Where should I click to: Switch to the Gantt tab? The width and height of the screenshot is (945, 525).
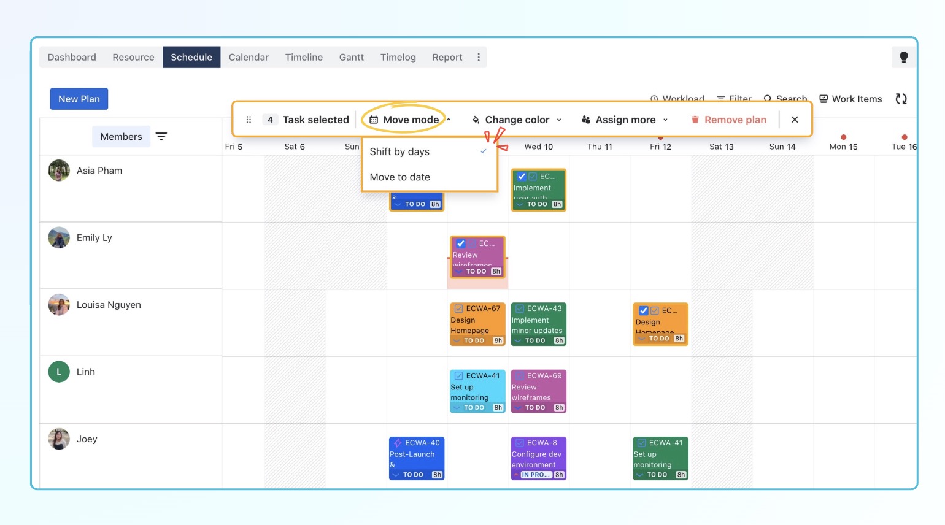[x=351, y=57]
